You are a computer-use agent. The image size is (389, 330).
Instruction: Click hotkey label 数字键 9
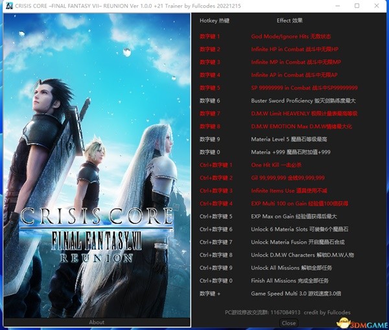tap(209, 139)
